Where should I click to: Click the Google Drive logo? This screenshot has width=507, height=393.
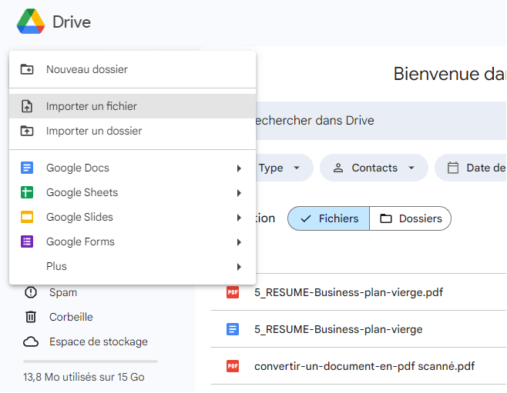pos(31,22)
